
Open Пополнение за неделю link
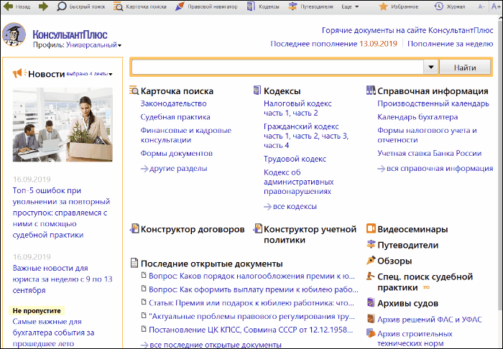450,44
